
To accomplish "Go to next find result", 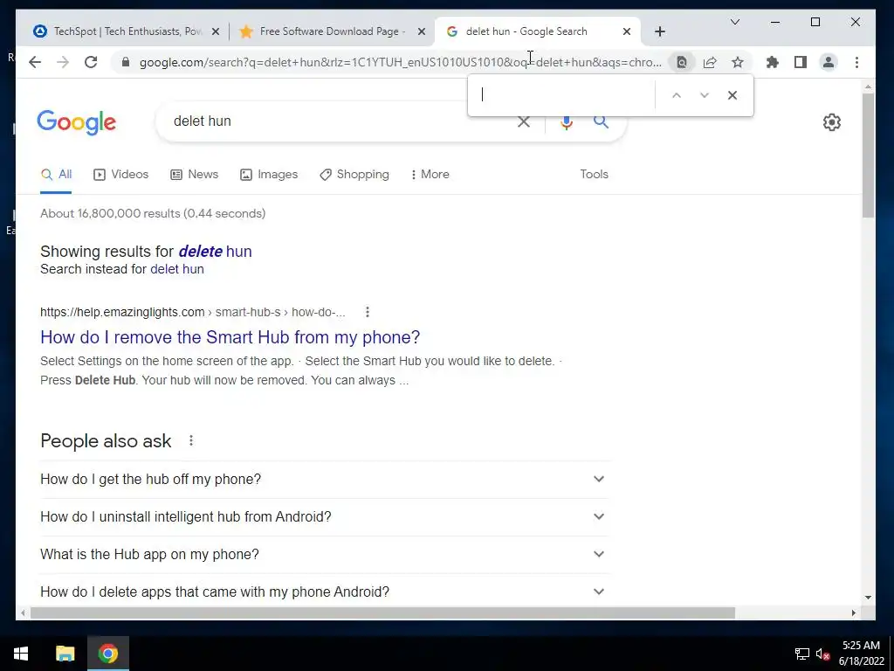I will click(705, 95).
